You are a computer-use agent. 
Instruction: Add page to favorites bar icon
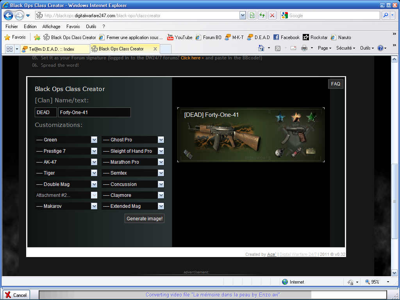point(37,37)
